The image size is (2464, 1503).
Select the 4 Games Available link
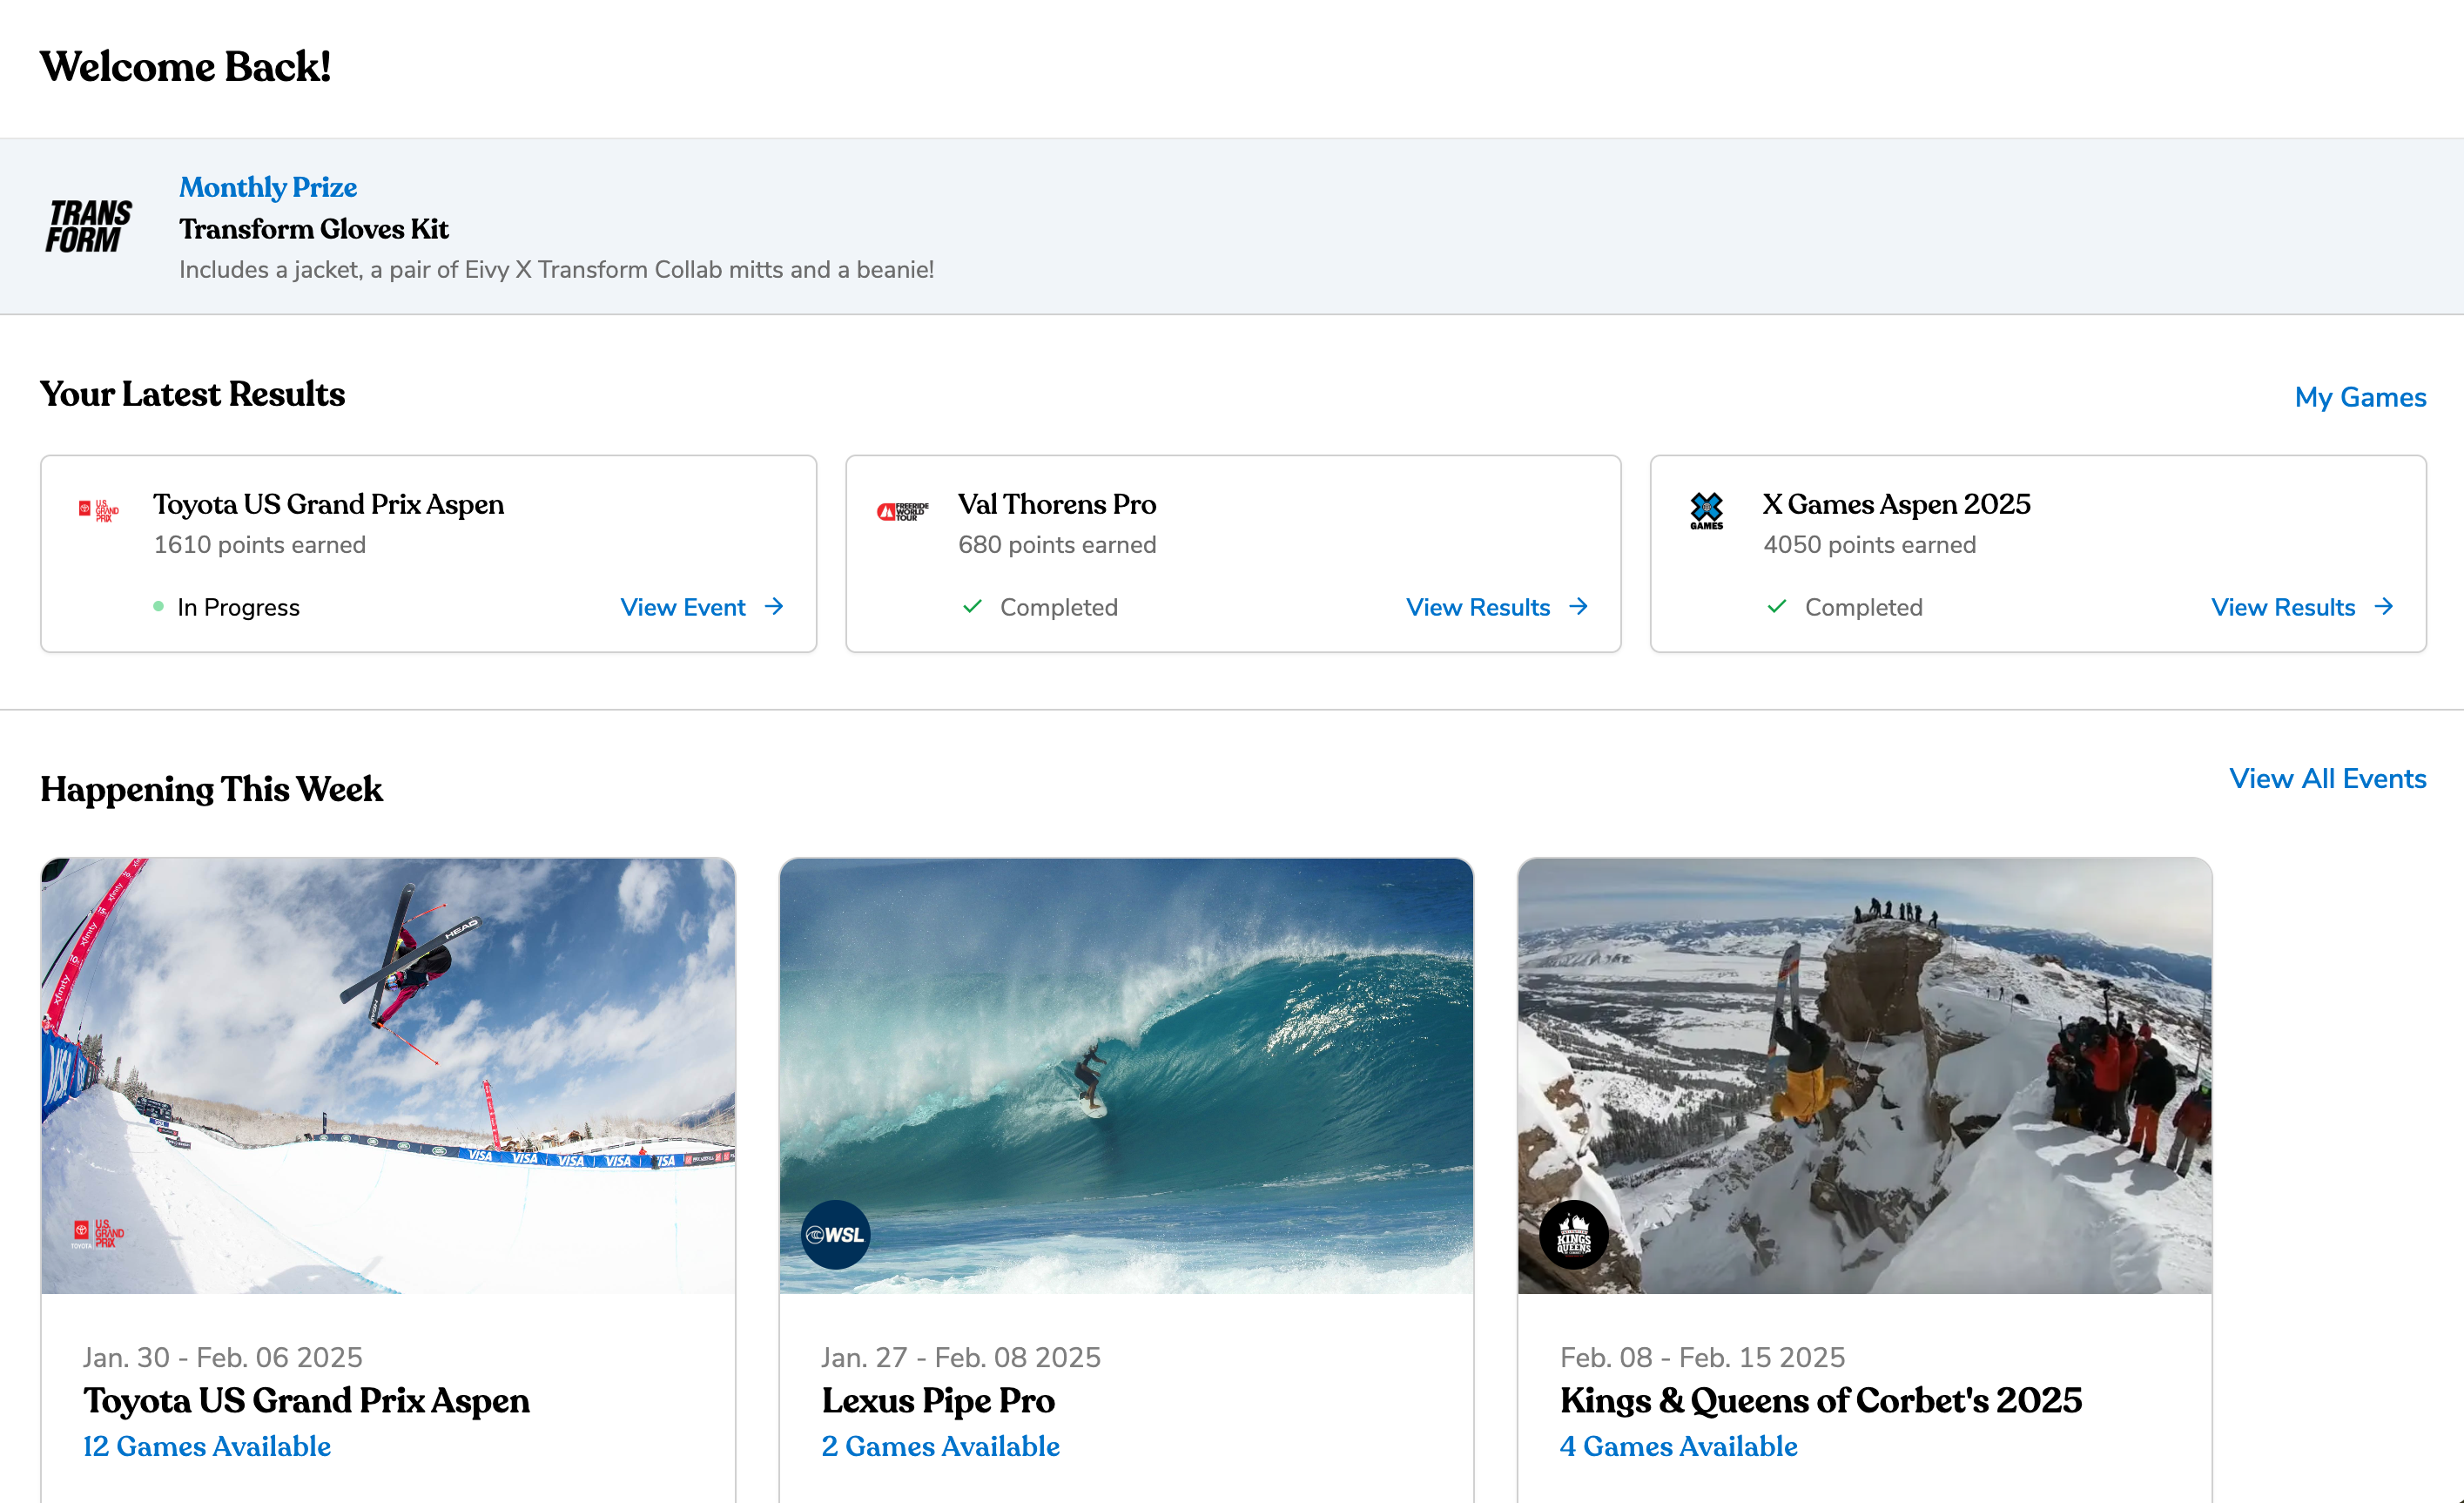click(1679, 1446)
